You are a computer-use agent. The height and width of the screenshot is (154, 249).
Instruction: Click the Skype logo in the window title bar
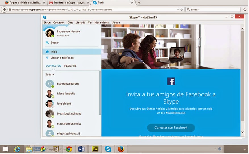[x=45, y=17]
